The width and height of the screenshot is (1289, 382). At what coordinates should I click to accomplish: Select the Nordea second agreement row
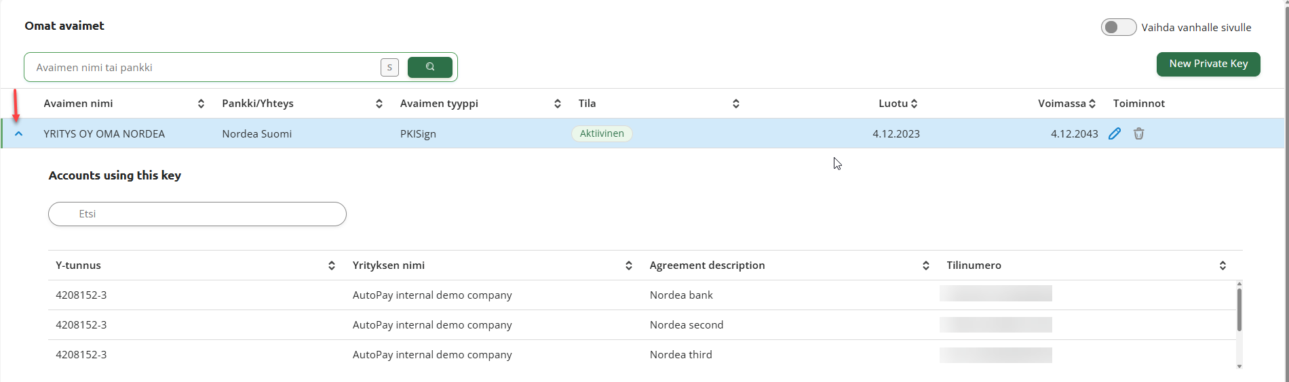click(x=686, y=325)
